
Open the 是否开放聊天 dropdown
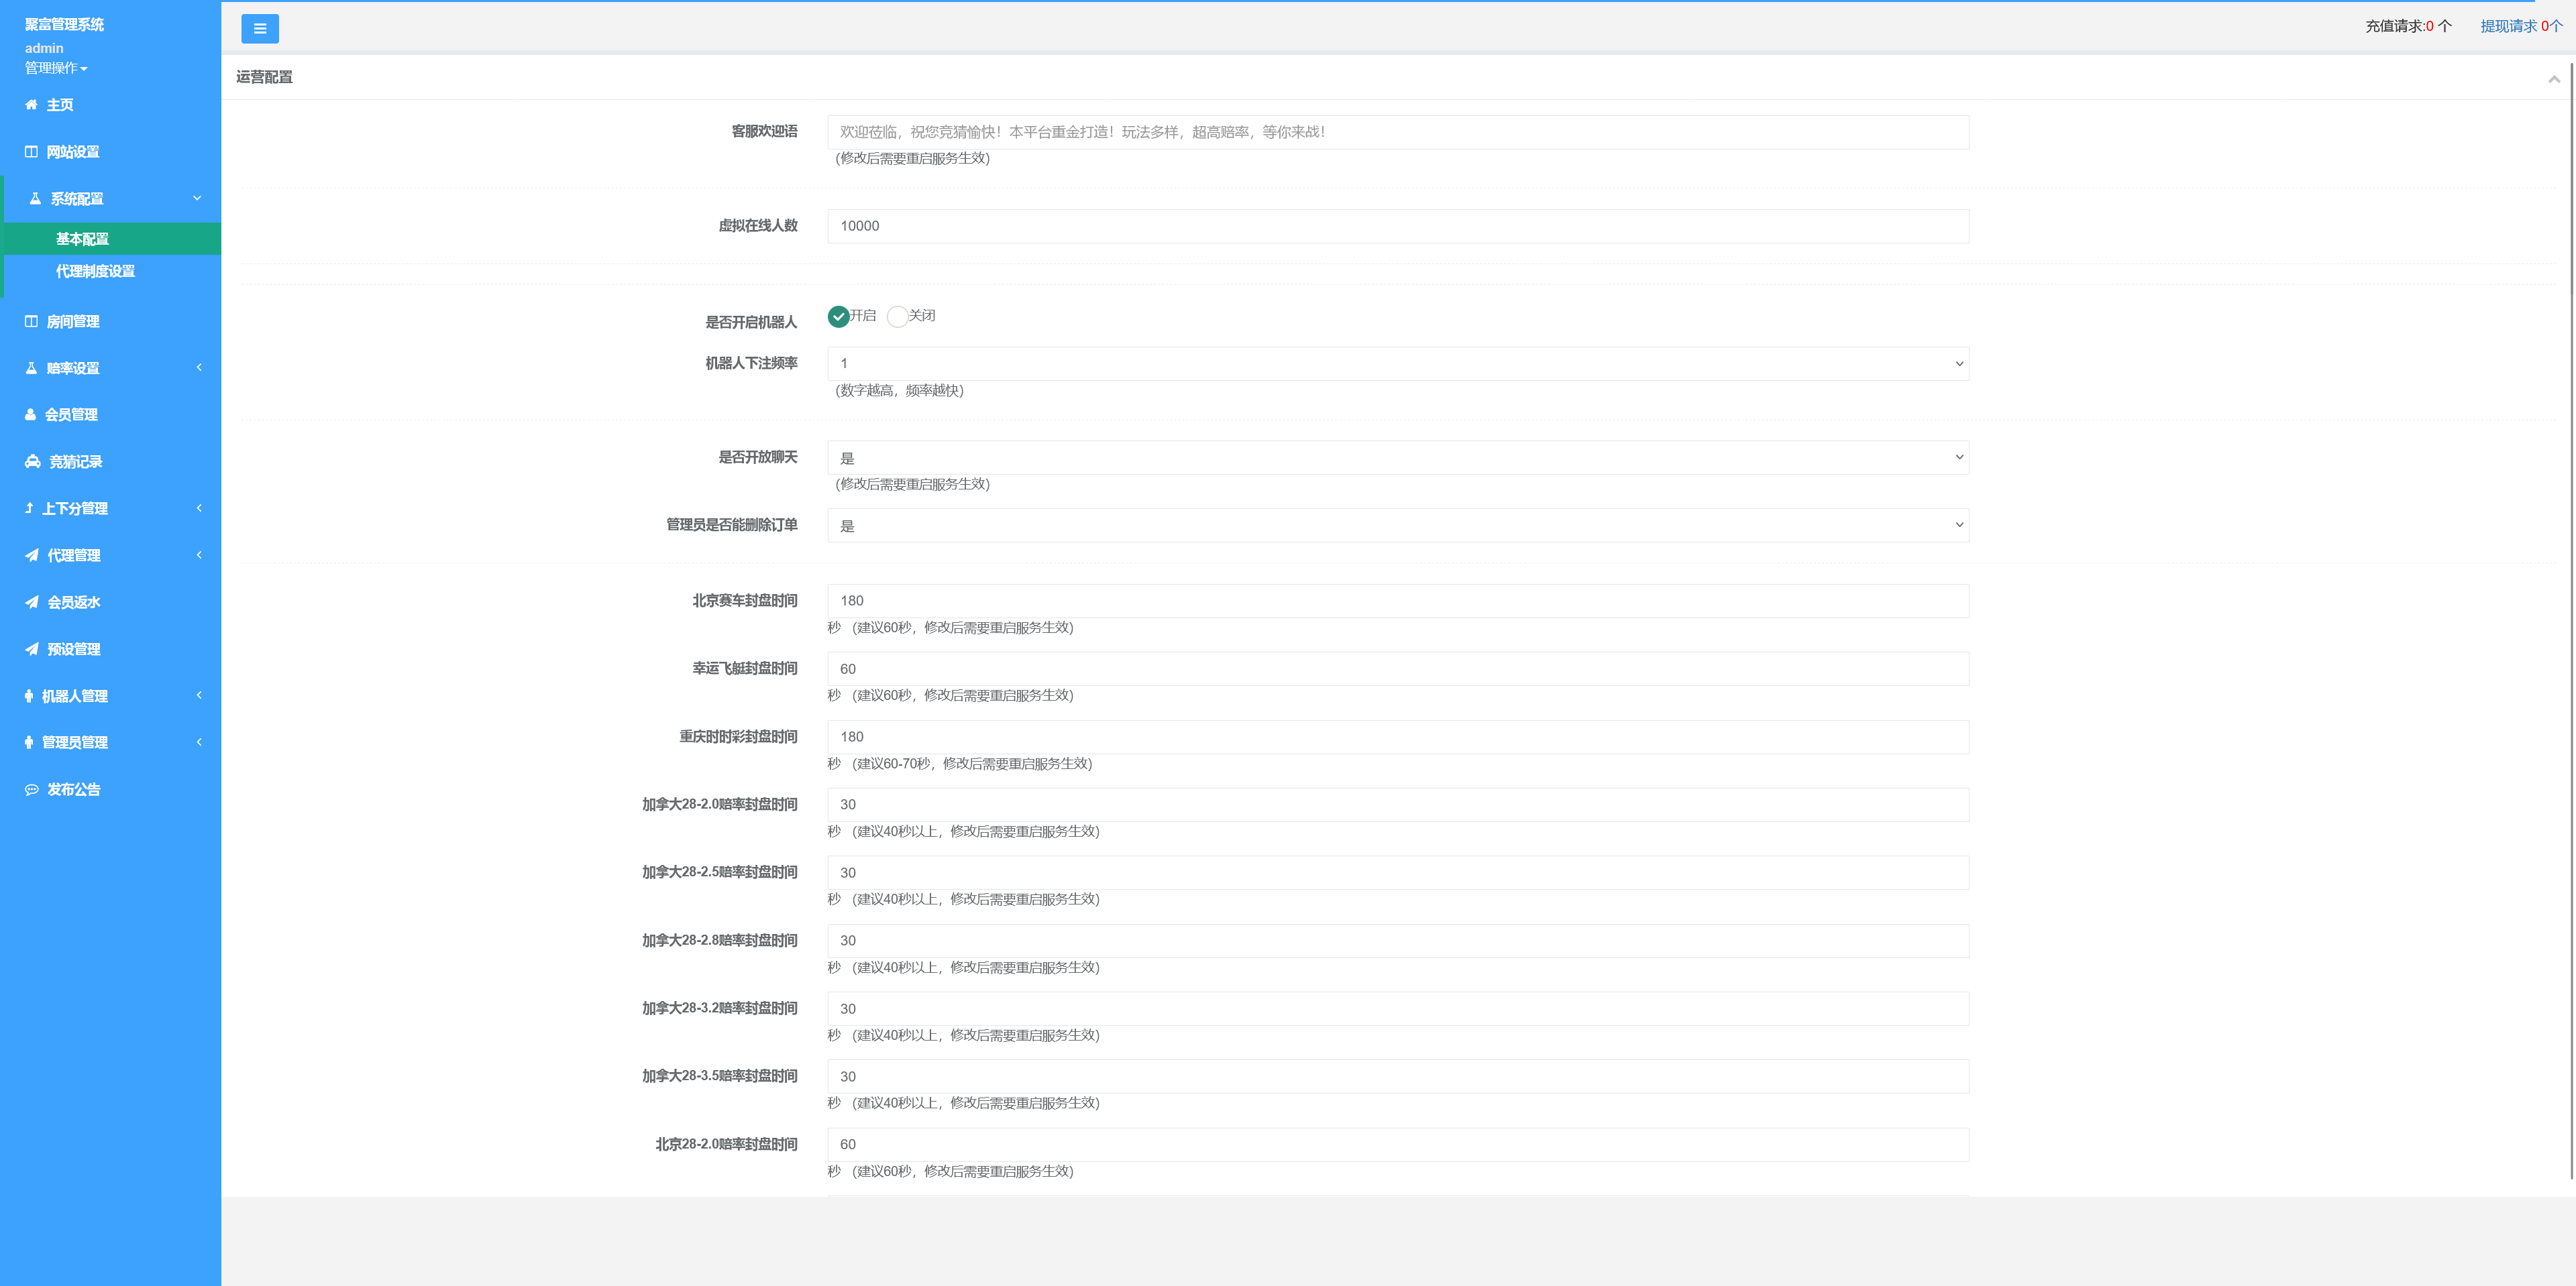(x=1397, y=458)
